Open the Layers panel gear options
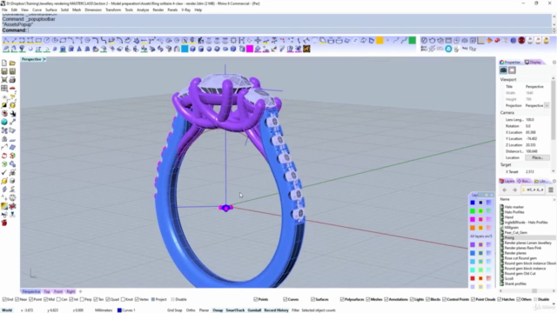 click(x=554, y=181)
